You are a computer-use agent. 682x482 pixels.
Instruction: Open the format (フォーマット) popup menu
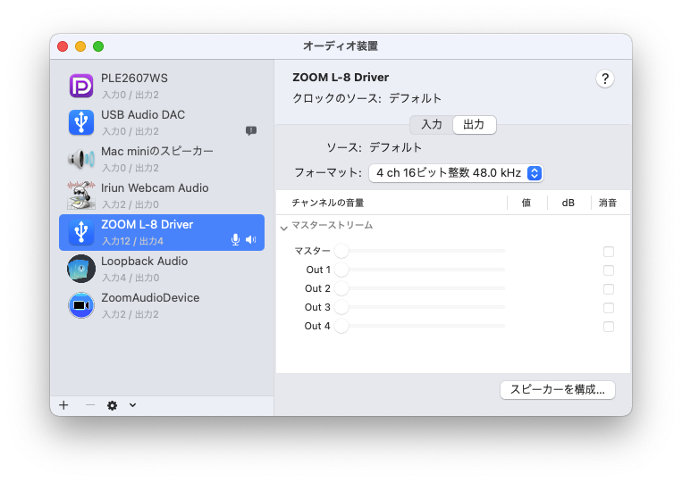click(x=456, y=173)
